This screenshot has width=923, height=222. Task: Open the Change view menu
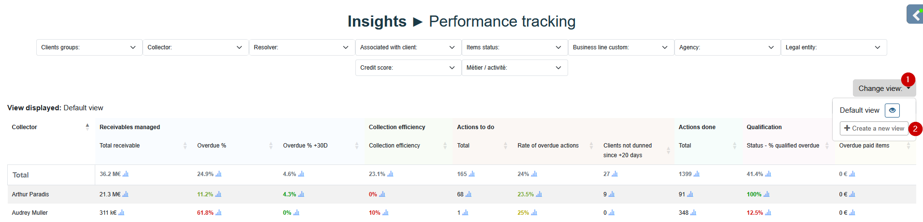(x=883, y=89)
